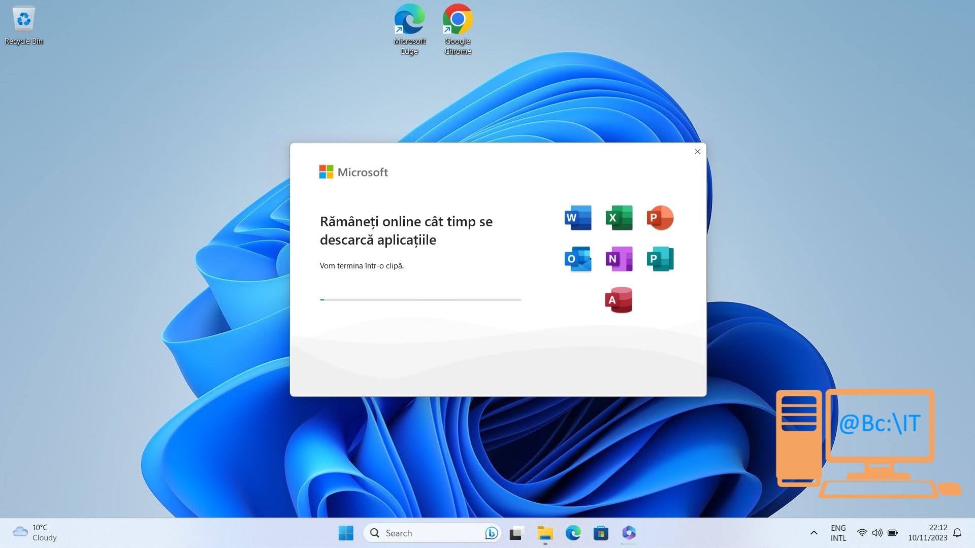The width and height of the screenshot is (975, 548).
Task: Click the Access icon in installer
Action: pos(619,300)
